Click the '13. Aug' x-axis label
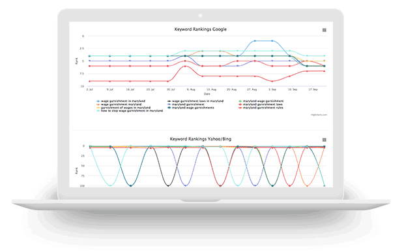404x252 pixels. (x=211, y=89)
